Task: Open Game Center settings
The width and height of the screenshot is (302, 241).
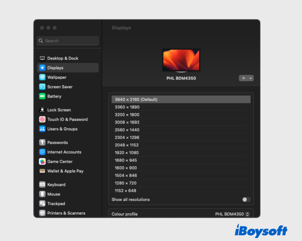Action: point(60,162)
